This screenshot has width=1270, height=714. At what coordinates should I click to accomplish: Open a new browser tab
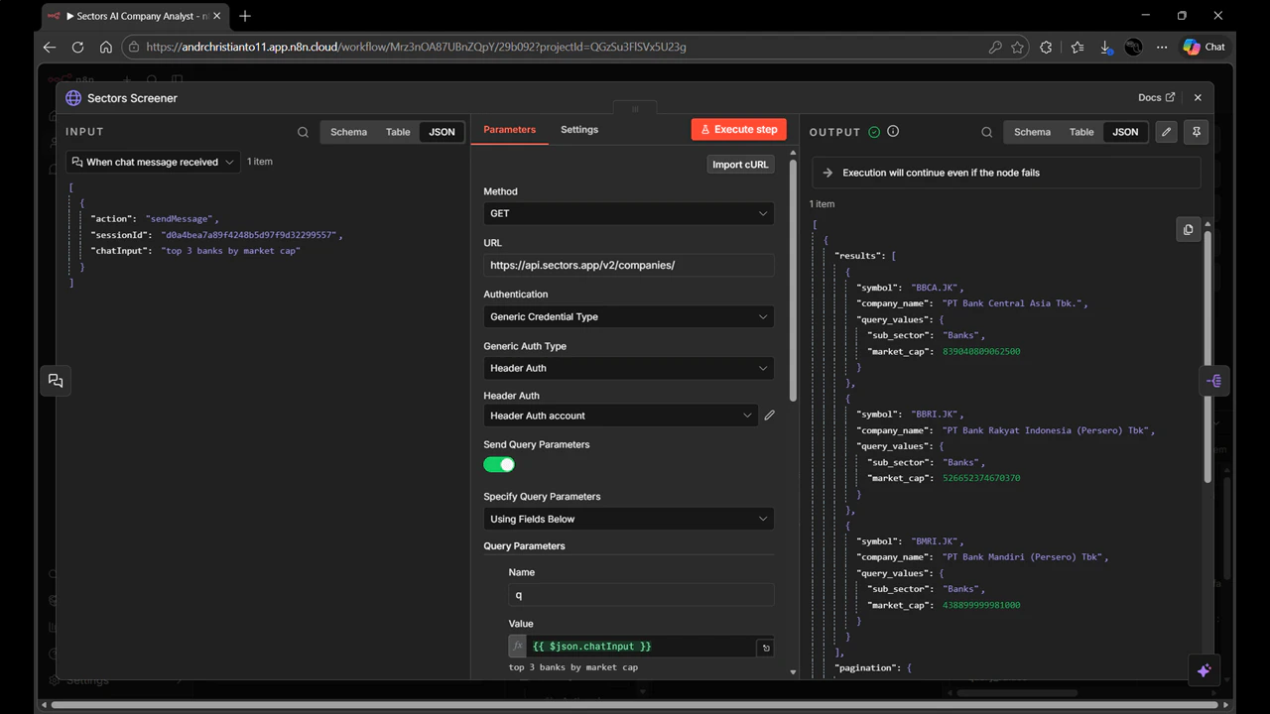(245, 16)
